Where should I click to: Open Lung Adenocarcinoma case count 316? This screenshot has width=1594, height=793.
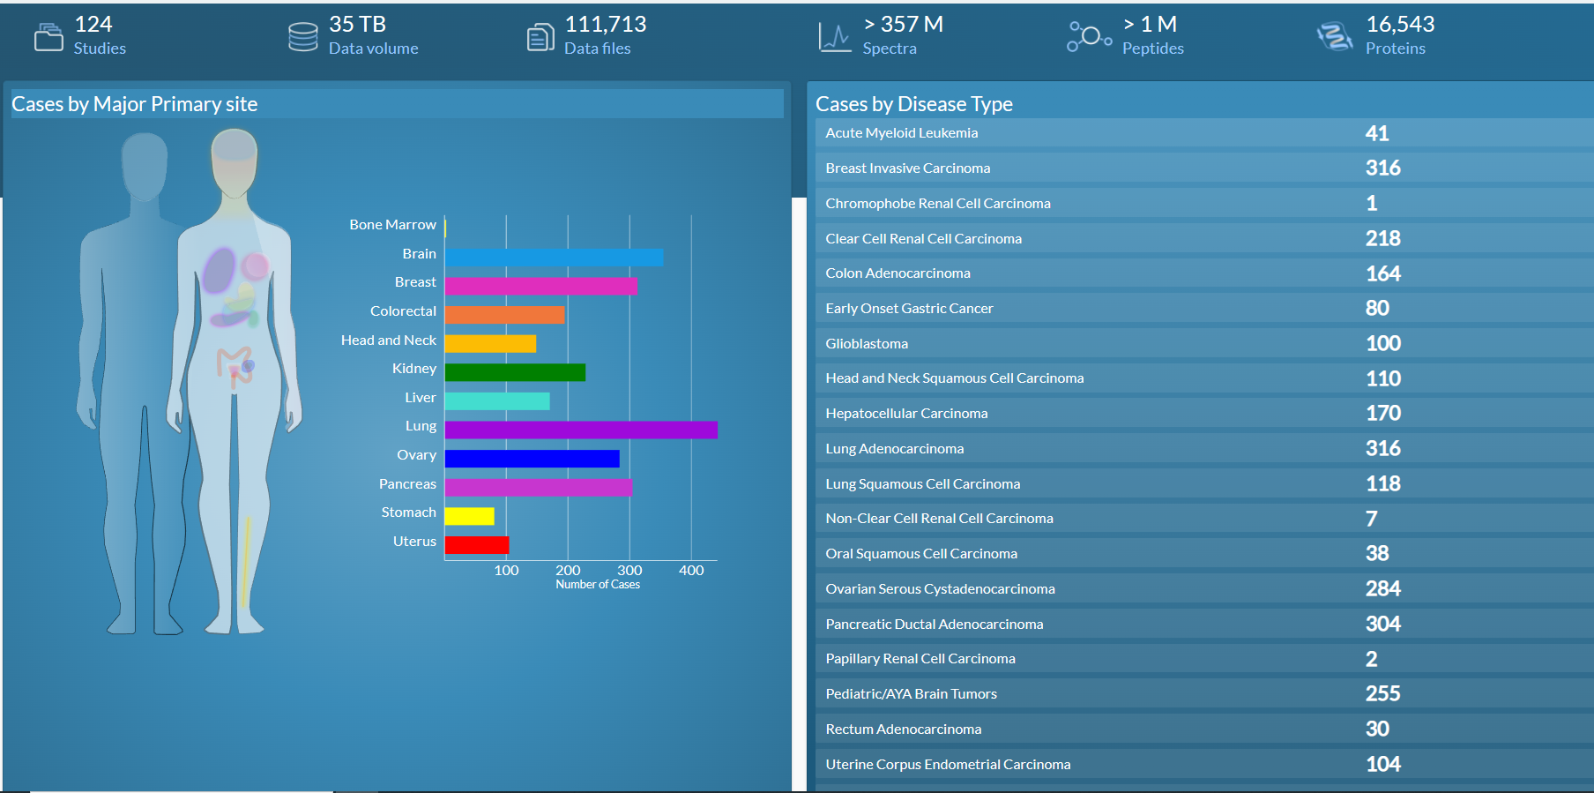point(1383,448)
